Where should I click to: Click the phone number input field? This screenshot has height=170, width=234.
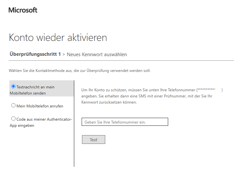click(125, 122)
